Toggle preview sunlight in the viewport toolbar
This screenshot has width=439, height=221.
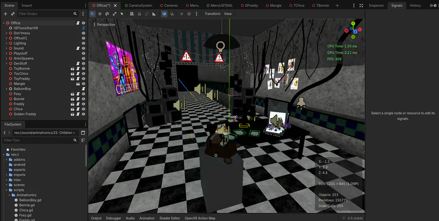[182, 14]
